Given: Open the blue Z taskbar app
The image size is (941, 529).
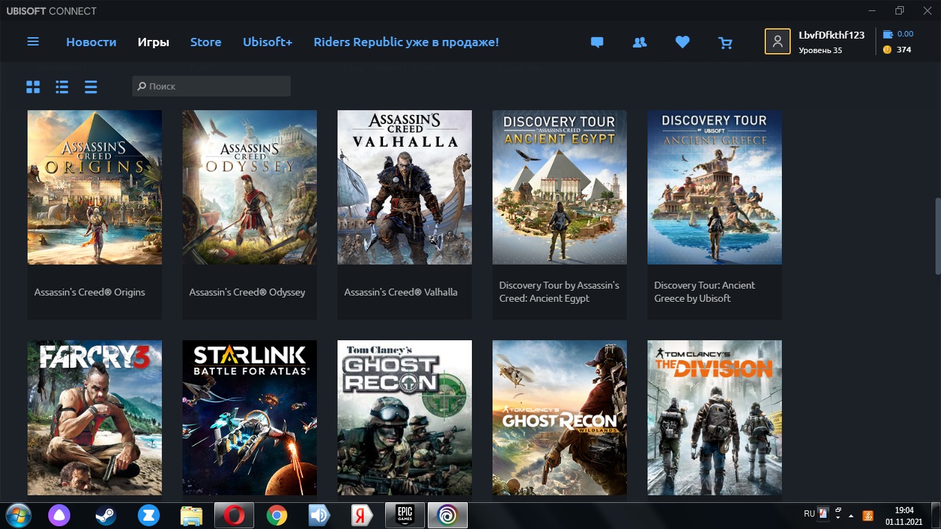Looking at the screenshot, I should coord(149,515).
